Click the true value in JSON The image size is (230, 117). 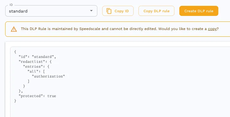(x=52, y=96)
